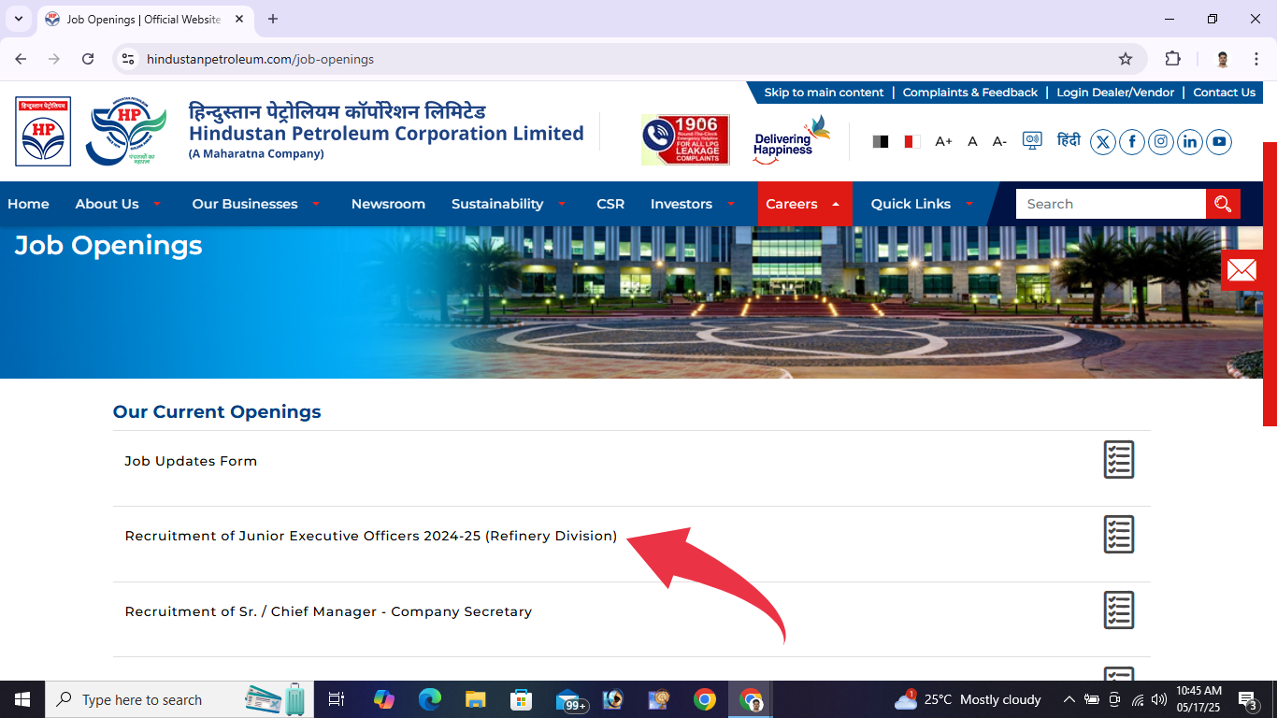
Task: Open Windows Start menu
Action: point(22,699)
